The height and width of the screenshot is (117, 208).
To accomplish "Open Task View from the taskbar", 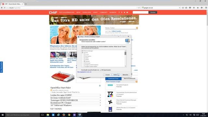I will point(43,115).
